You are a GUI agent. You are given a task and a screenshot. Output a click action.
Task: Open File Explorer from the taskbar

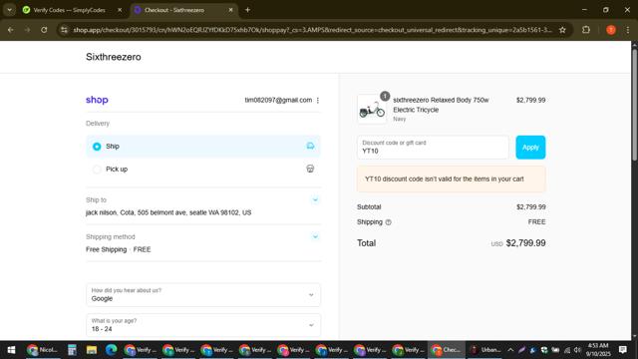click(92, 350)
